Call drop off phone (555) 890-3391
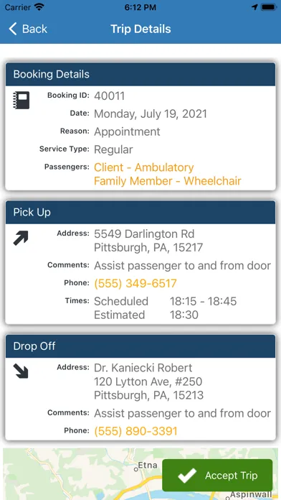 135,431
